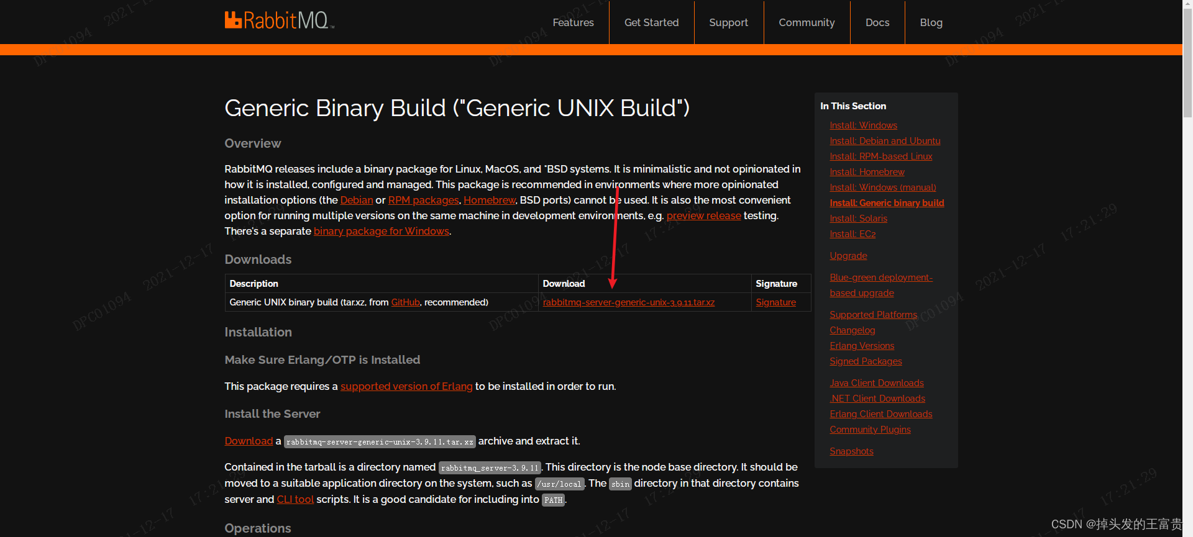Open .NET Client Downloads link
The height and width of the screenshot is (537, 1193).
pos(877,399)
